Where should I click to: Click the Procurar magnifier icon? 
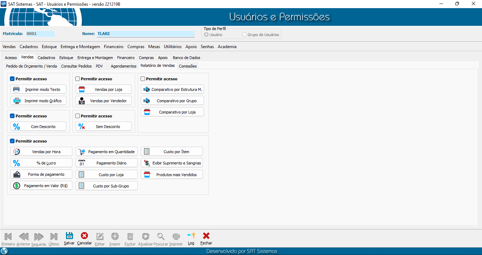tap(161, 237)
